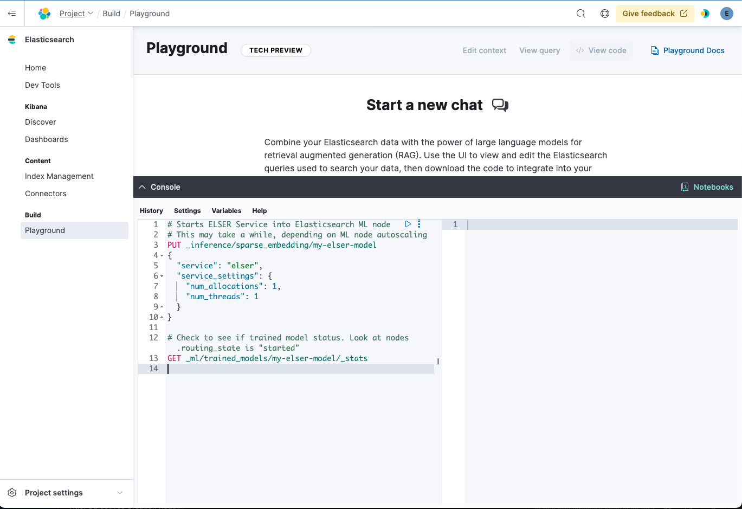Open the help lifebuoy icon
Image resolution: width=742 pixels, height=509 pixels.
605,14
